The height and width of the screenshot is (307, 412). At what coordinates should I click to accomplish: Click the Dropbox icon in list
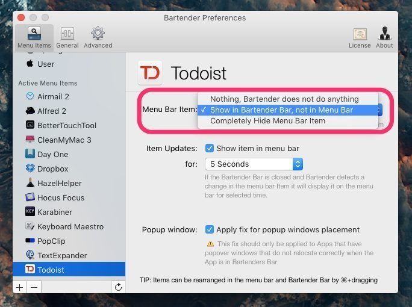tap(30, 168)
